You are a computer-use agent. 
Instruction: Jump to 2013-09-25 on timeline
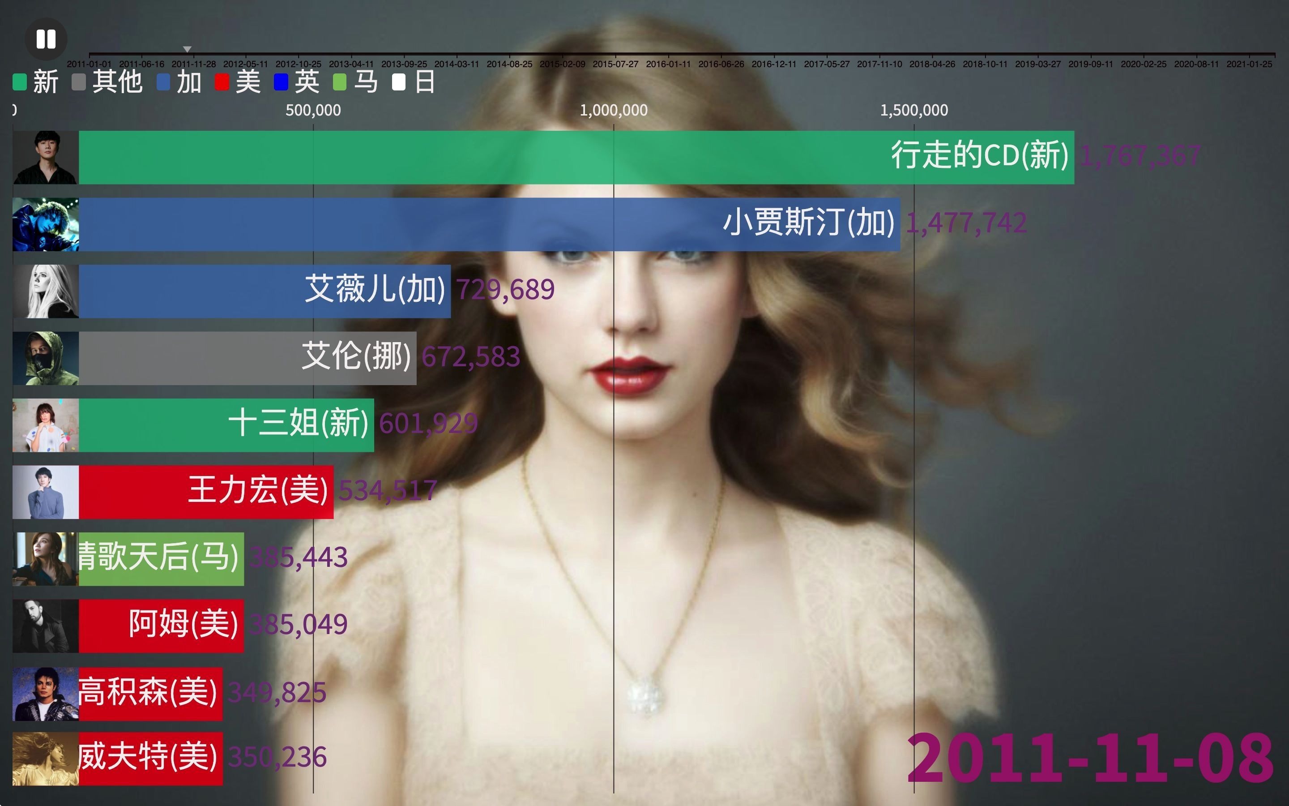404,64
